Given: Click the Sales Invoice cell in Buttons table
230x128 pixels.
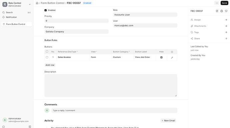Looking at the screenshot, I should (x=73, y=57).
